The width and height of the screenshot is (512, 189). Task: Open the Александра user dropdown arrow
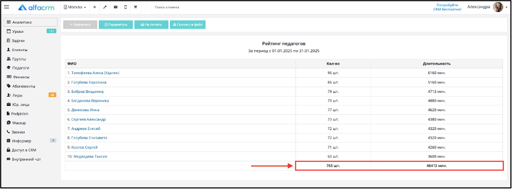coord(506,7)
